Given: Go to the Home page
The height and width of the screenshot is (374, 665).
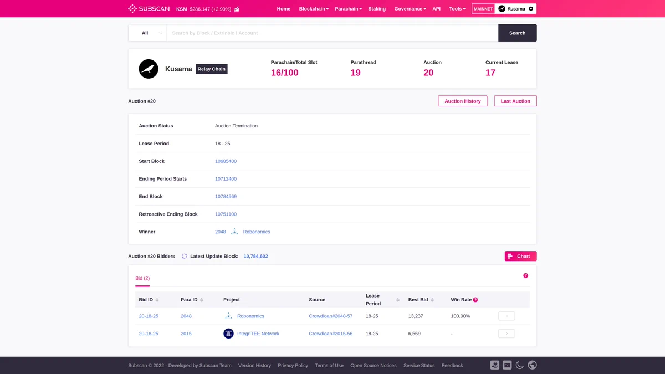Looking at the screenshot, I should (x=284, y=9).
